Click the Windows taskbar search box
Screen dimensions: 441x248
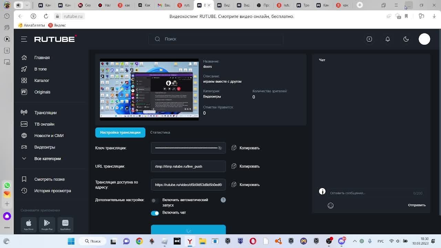pos(93,241)
